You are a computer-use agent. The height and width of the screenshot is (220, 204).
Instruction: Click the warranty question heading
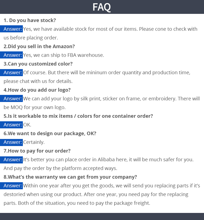click(x=70, y=177)
